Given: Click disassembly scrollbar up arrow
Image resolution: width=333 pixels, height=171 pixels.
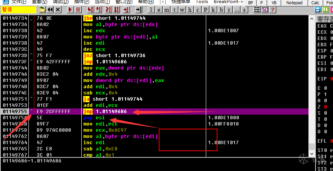Looking at the screenshot, I should coord(312,19).
